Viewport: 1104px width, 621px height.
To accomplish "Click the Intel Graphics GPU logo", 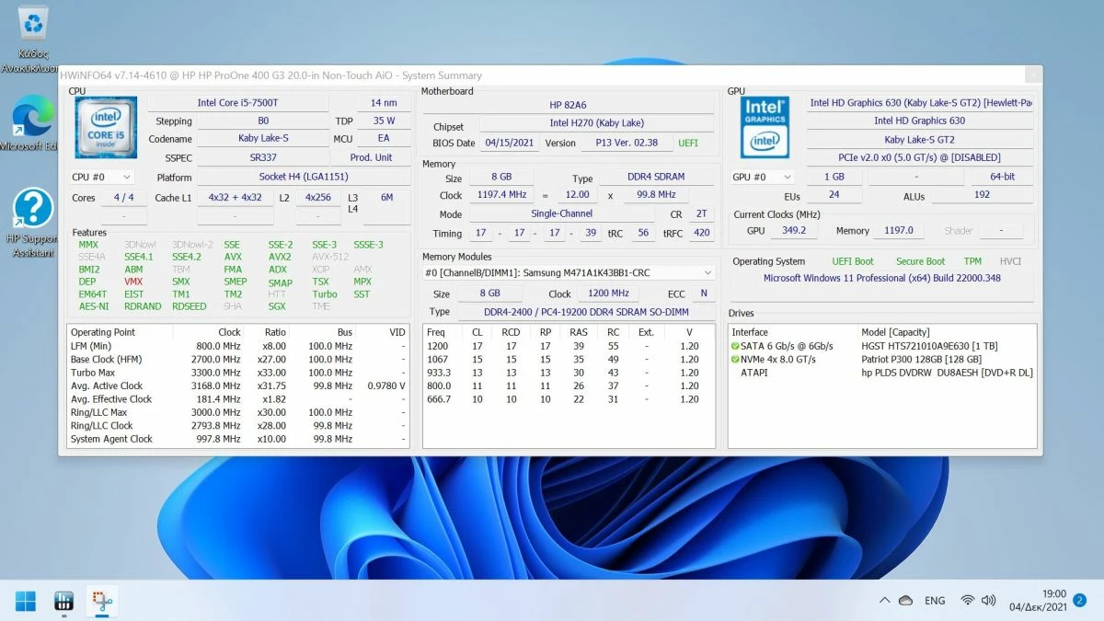I will [x=765, y=128].
